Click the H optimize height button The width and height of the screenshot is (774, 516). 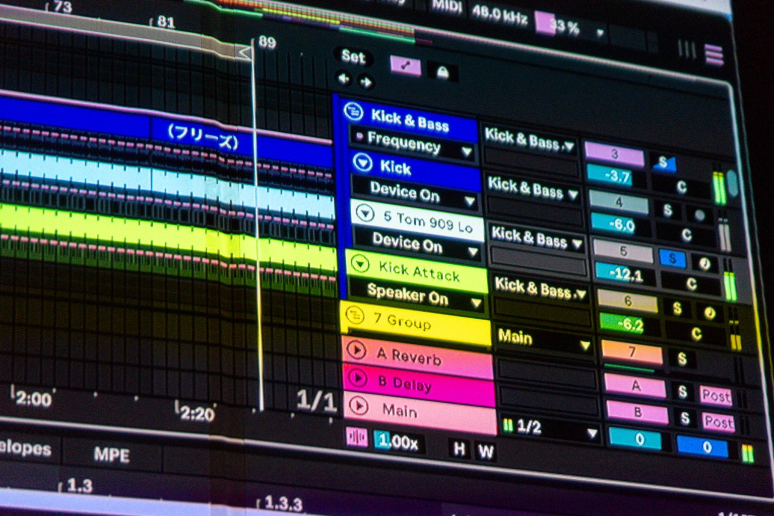459,449
